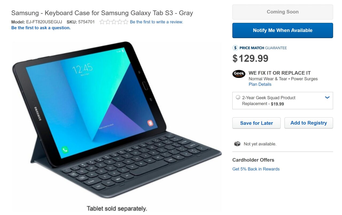Viewport: 342px width, 215px height.
Task: Click the Cardholder Offers heading
Action: (x=253, y=160)
